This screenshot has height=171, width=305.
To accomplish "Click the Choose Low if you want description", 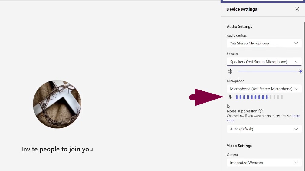I will (259, 116).
